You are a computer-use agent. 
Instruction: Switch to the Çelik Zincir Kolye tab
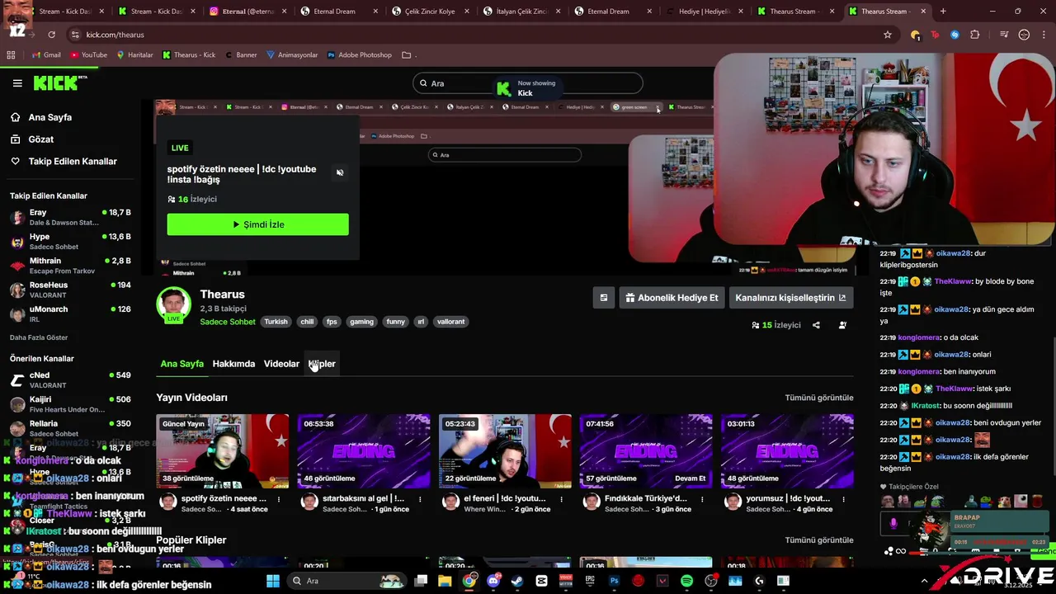[428, 12]
